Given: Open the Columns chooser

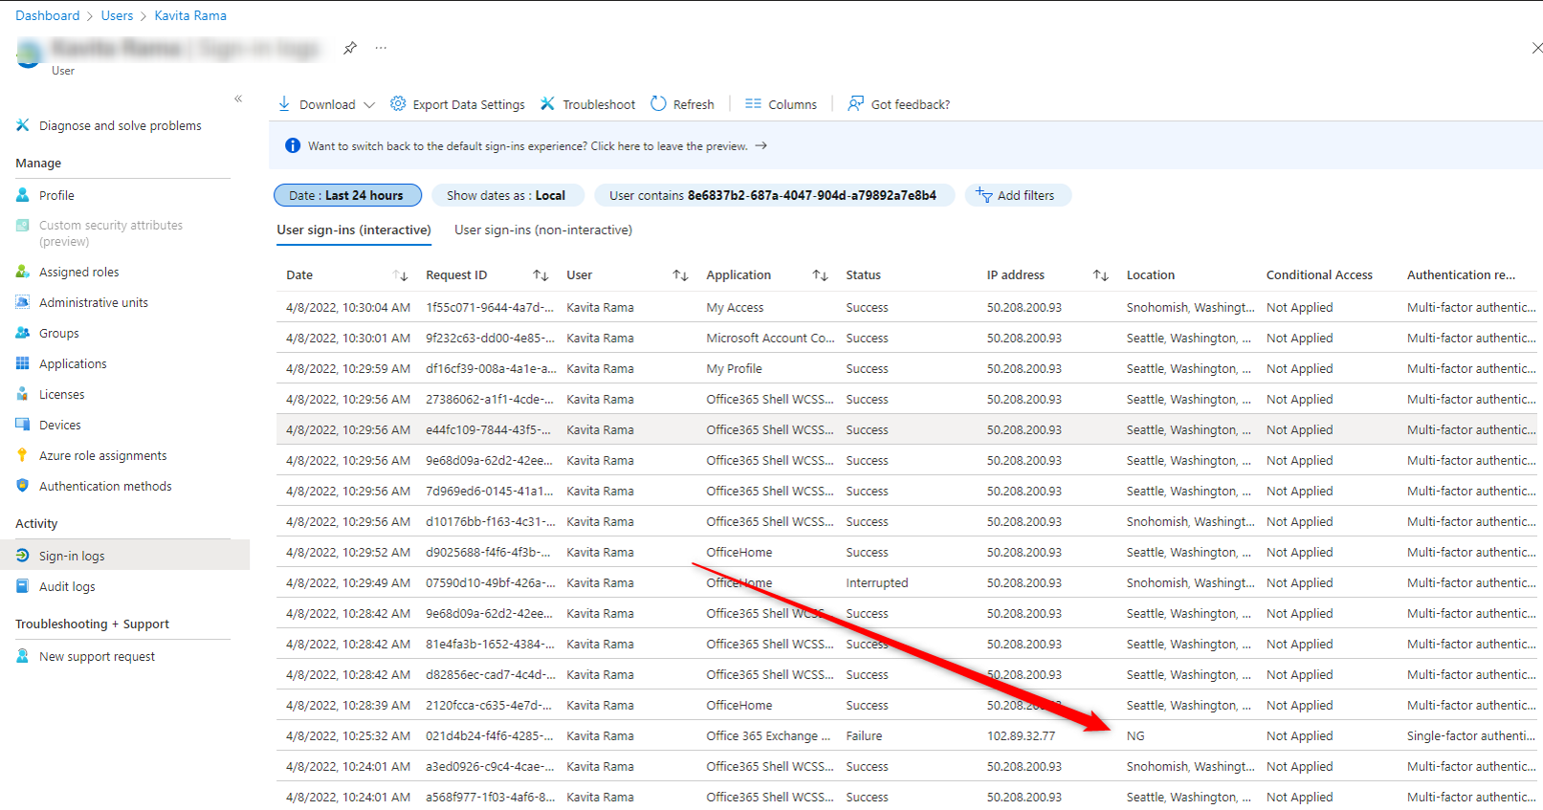Looking at the screenshot, I should pyautogui.click(x=781, y=104).
